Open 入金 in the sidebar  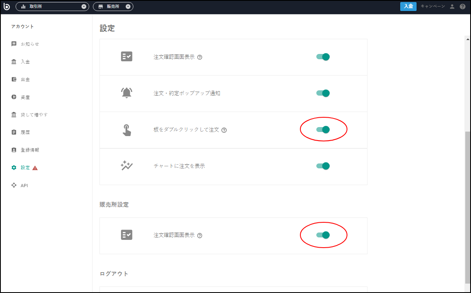(x=25, y=62)
